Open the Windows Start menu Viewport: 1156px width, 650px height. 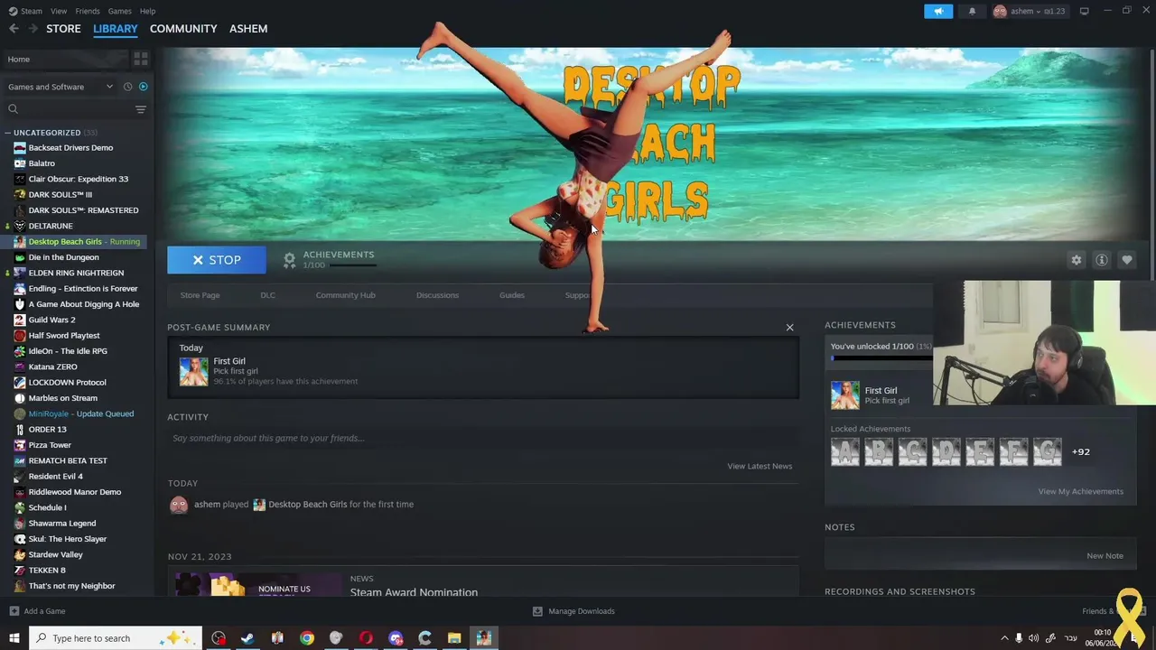pos(14,638)
